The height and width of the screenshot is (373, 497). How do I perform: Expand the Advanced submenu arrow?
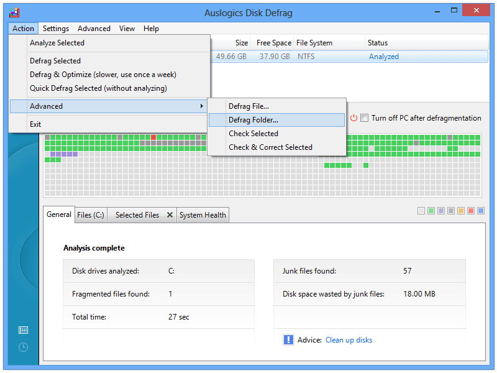tap(202, 106)
